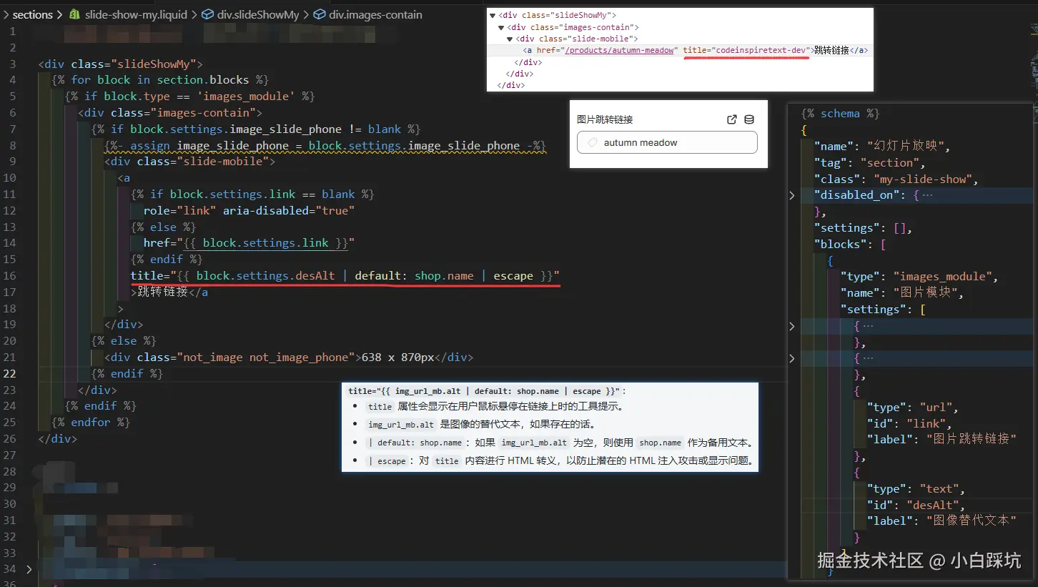1038x587 pixels.
Task: Click the >跳转链接</a line in the editor
Action: (169, 292)
